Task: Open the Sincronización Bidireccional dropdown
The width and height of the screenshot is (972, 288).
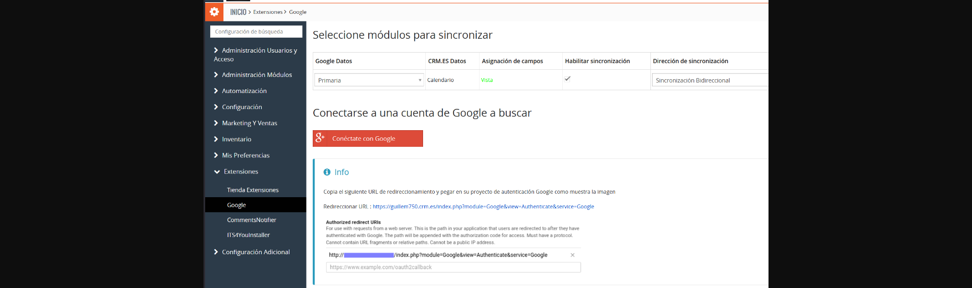Action: pyautogui.click(x=710, y=80)
